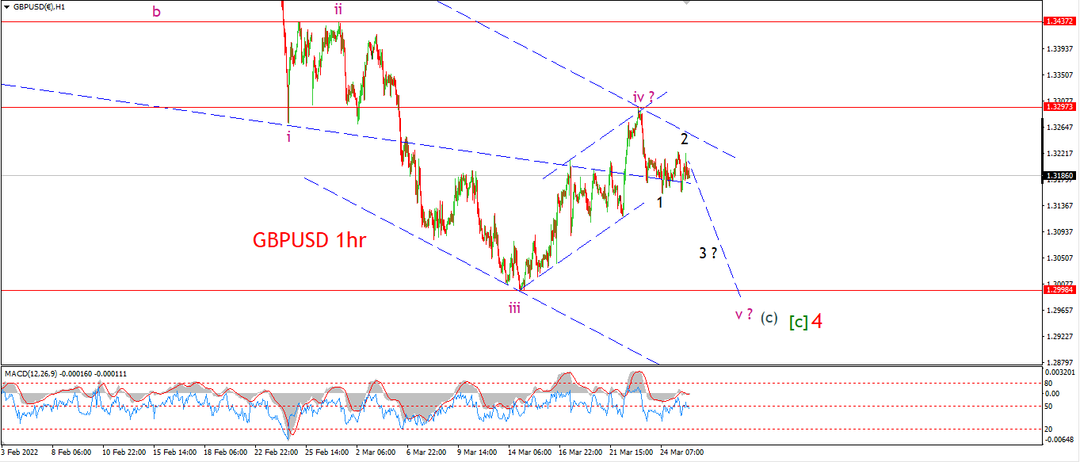
Task: Open the dropdown arrow beside GBPUSD(€),H1
Action: 7,6
